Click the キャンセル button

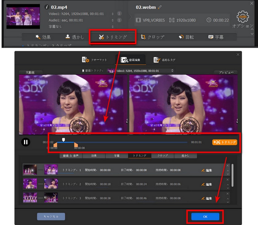[51, 216]
